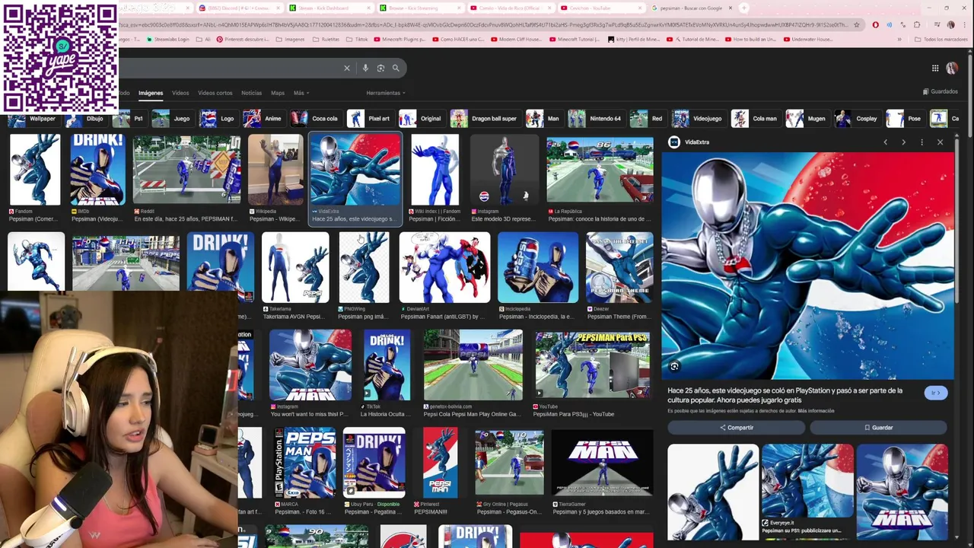Open Más información link
This screenshot has width=974, height=548.
coord(816,411)
